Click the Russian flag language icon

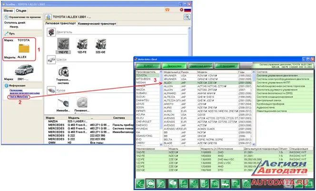[188, 10]
